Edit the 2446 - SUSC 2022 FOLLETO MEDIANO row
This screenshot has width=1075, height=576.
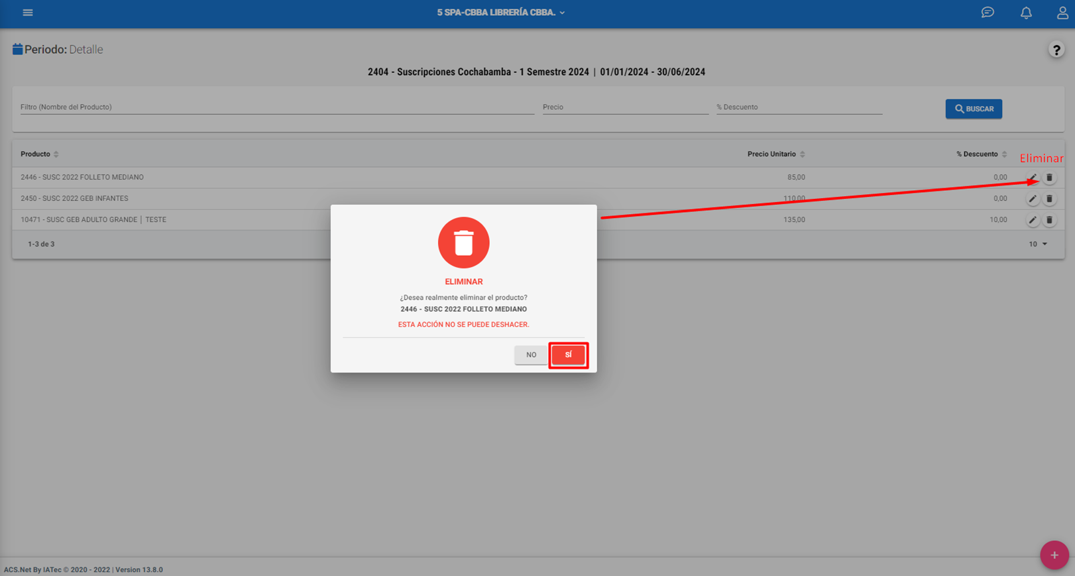[1033, 178]
